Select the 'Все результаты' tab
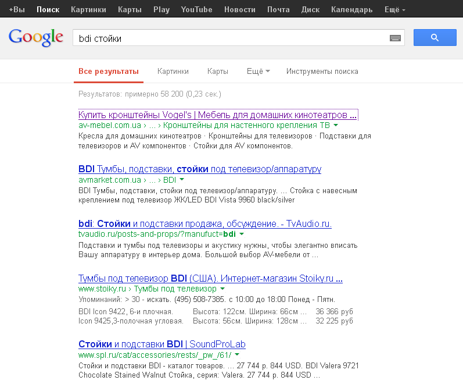463x391 pixels. (x=109, y=72)
